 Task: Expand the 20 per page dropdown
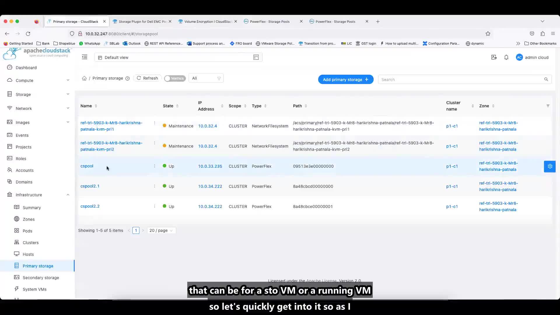tap(161, 230)
